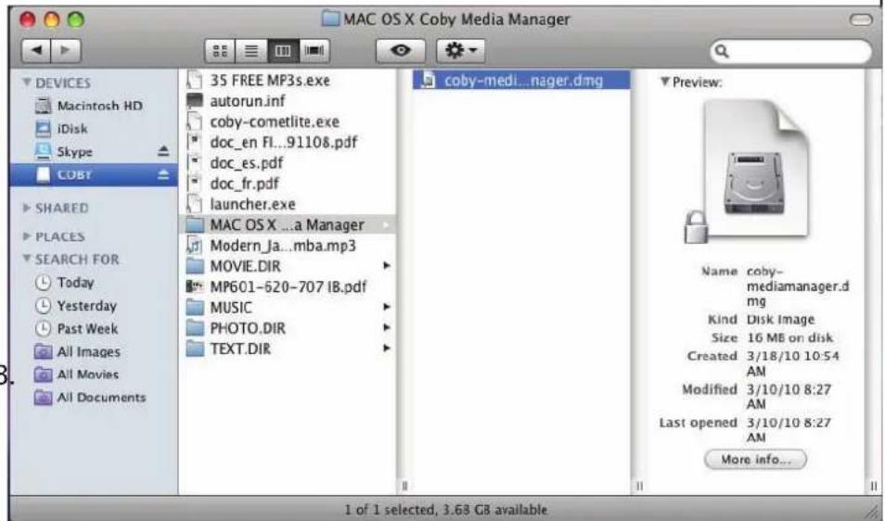885x521 pixels.
Task: Collapse the SEARCH FOR section
Action: (x=27, y=259)
